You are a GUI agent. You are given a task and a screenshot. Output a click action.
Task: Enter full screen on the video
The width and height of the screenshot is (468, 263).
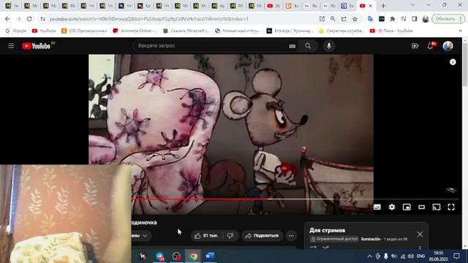pos(451,207)
